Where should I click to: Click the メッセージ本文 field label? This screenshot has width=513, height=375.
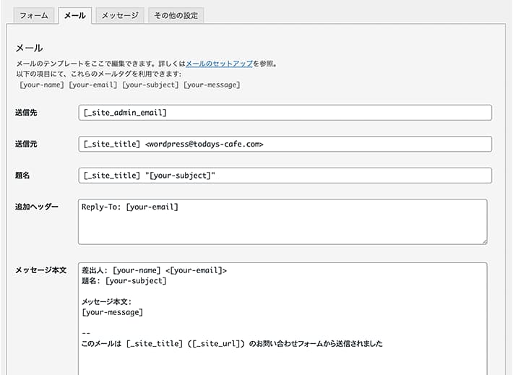click(41, 270)
